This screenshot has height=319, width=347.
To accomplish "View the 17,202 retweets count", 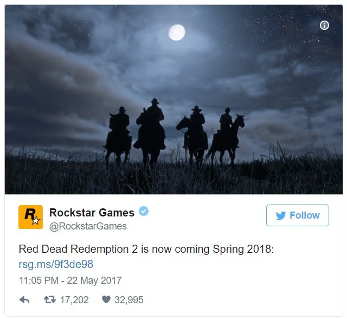I will pos(74,300).
